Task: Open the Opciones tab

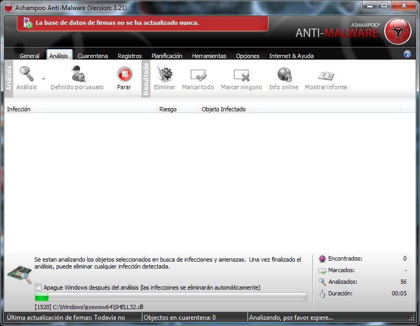Action: click(247, 56)
